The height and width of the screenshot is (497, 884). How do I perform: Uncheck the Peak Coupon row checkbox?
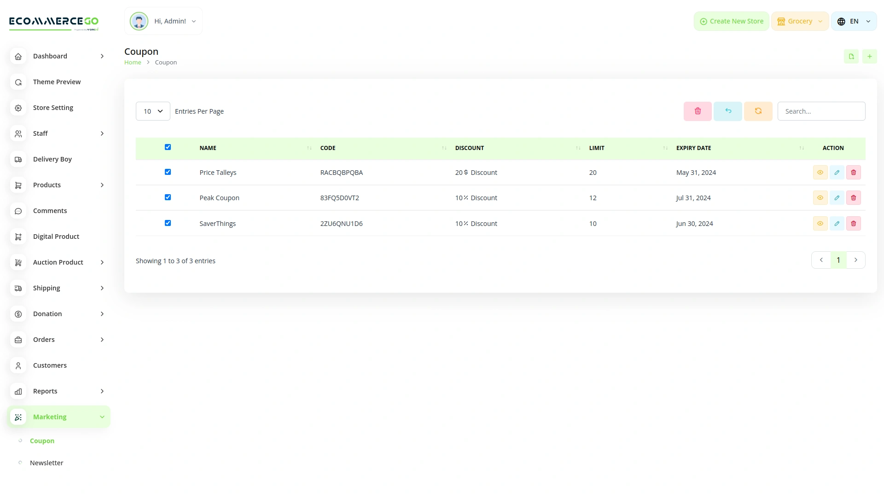tap(168, 197)
